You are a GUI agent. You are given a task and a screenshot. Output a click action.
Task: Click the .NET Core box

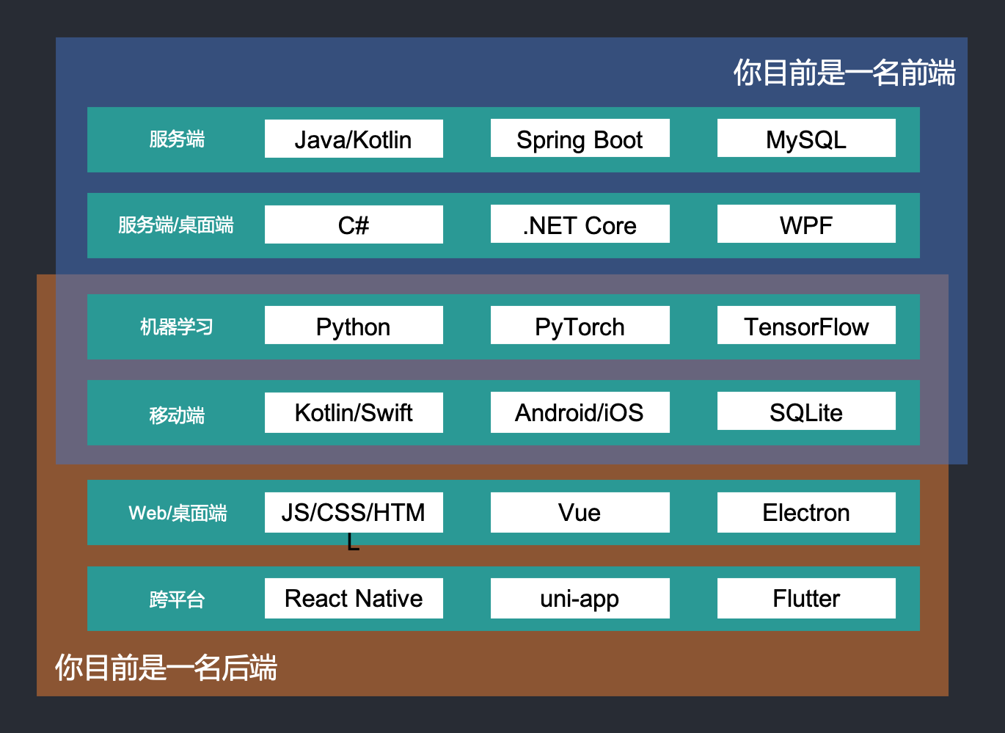click(580, 225)
